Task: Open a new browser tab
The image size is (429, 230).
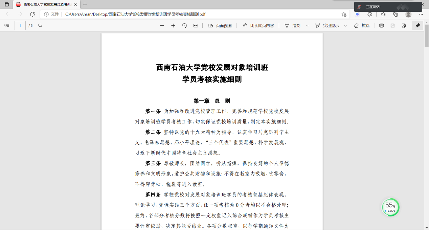Action: click(85, 4)
